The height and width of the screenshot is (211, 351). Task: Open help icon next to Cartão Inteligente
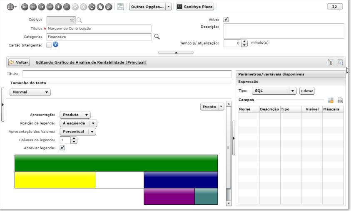click(55, 45)
